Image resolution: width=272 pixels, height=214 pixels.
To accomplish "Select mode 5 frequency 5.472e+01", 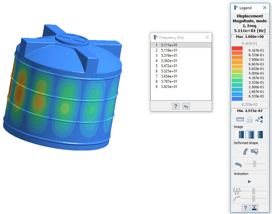I will click(x=169, y=66).
